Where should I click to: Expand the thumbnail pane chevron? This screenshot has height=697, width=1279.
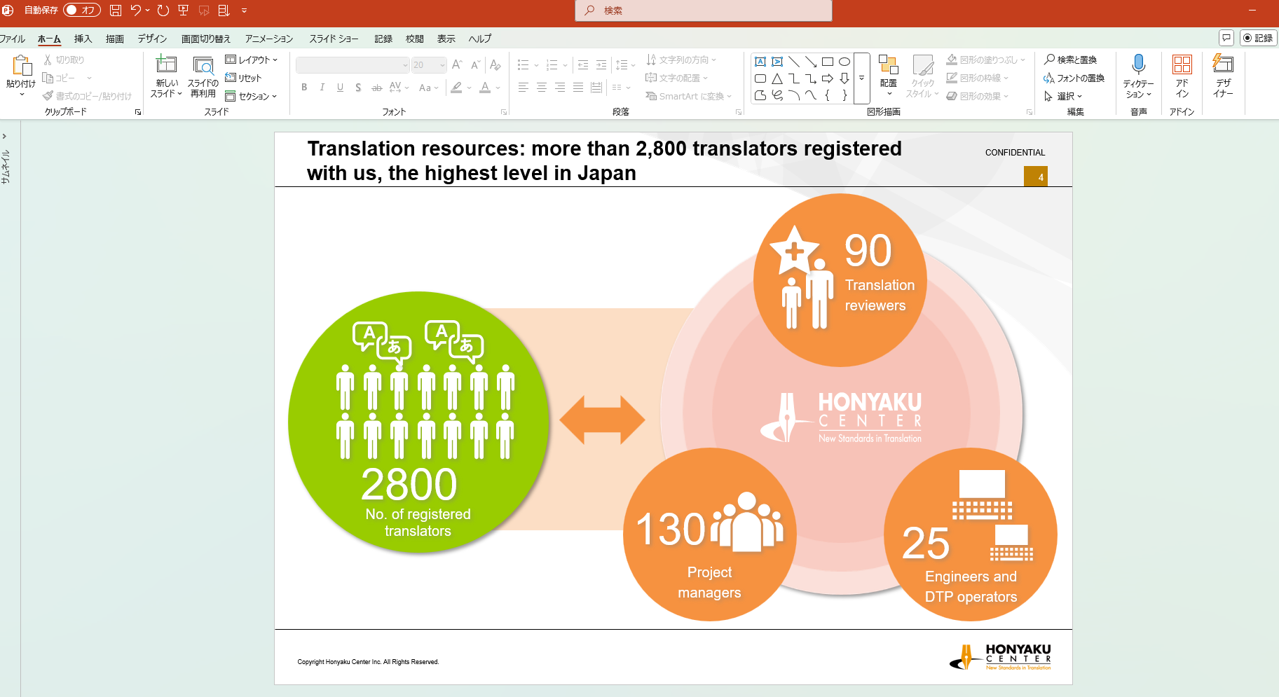click(5, 136)
